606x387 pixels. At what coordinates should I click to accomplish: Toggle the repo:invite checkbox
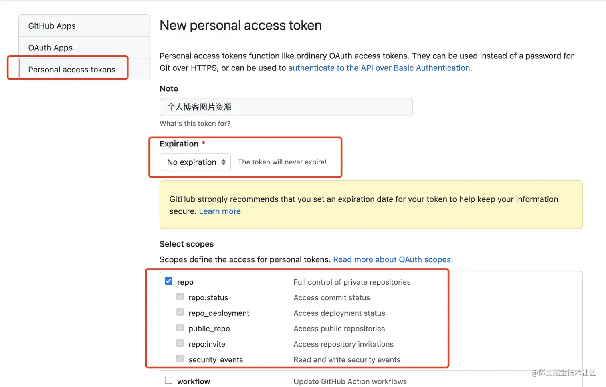(180, 343)
